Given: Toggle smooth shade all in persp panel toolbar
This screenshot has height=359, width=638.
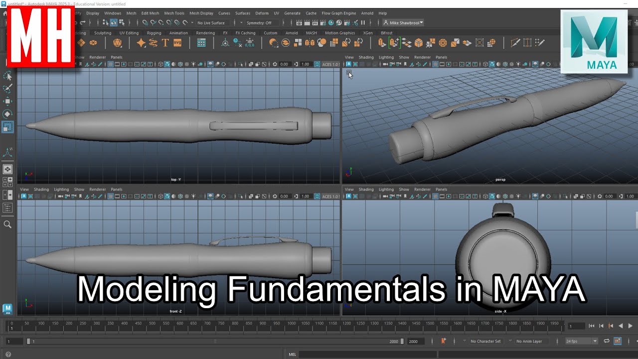Looking at the screenshot, I should pos(492,64).
